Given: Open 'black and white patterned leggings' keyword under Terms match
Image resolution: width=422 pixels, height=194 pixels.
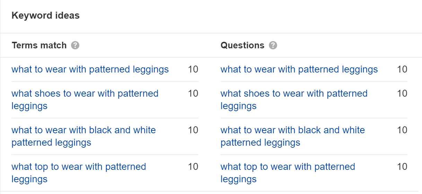Looking at the screenshot, I should click(x=83, y=136).
